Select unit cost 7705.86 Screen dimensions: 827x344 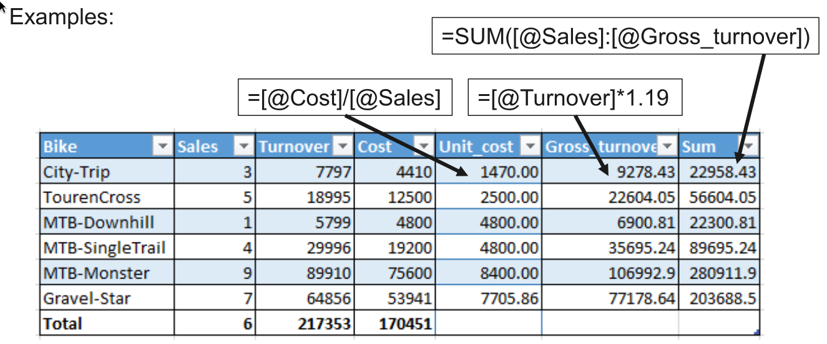click(x=488, y=299)
